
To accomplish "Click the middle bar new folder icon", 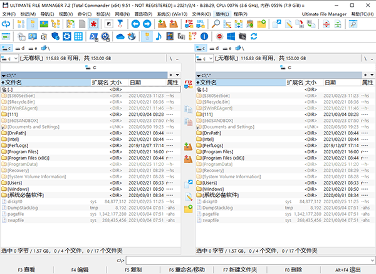I will point(188,209).
